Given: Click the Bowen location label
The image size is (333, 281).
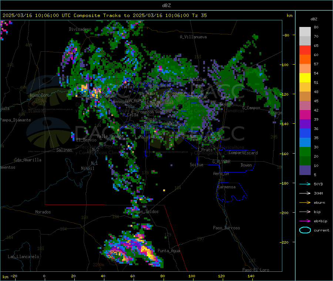Looking at the screenshot, I should pos(246,165).
